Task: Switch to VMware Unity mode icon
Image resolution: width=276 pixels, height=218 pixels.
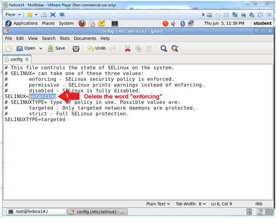Action: click(62, 15)
